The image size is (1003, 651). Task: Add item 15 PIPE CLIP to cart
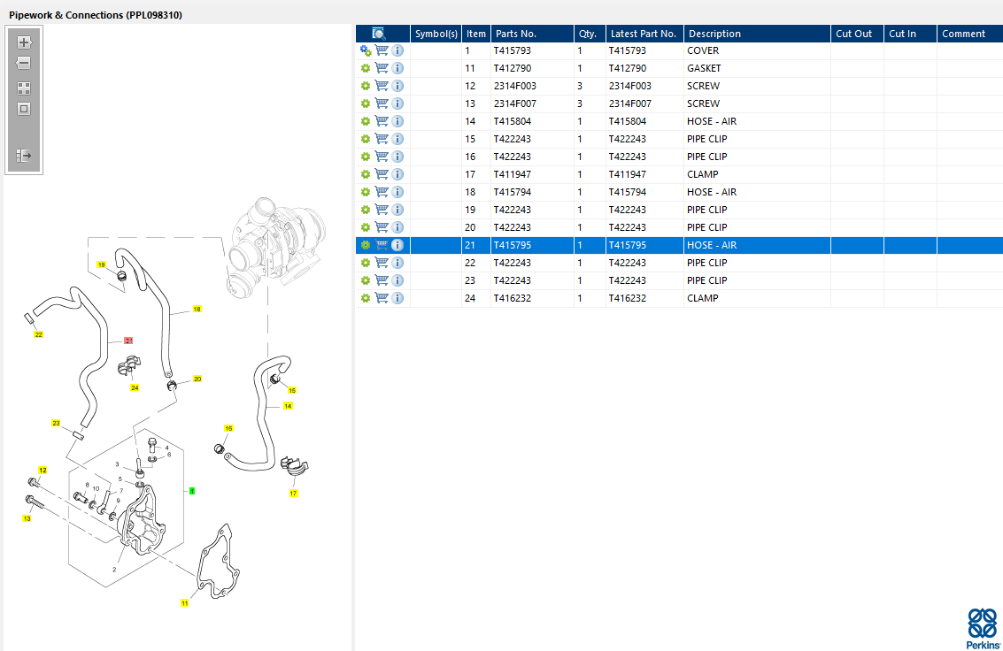pyautogui.click(x=382, y=139)
